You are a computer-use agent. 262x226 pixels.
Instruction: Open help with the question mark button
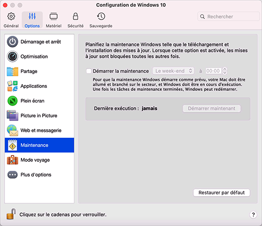[x=253, y=214]
